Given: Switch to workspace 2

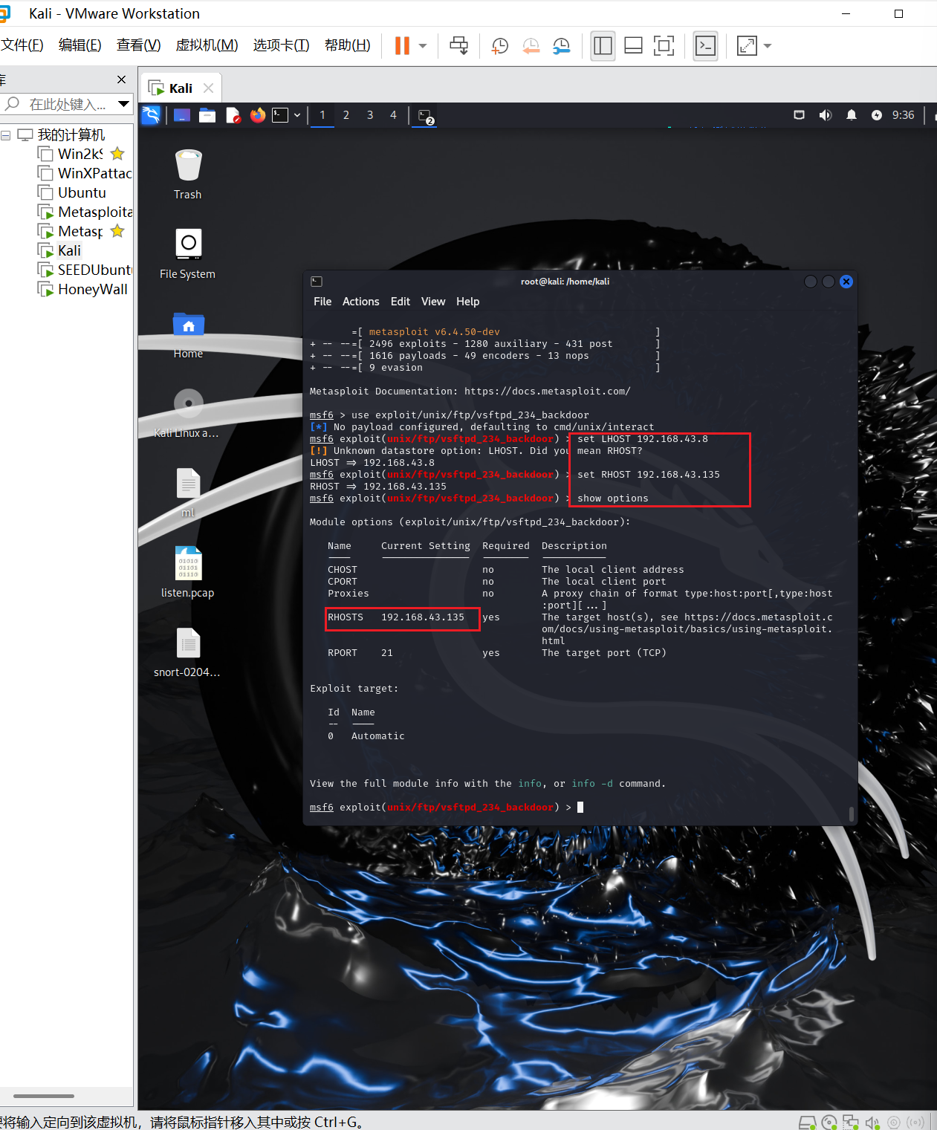Looking at the screenshot, I should (x=346, y=115).
